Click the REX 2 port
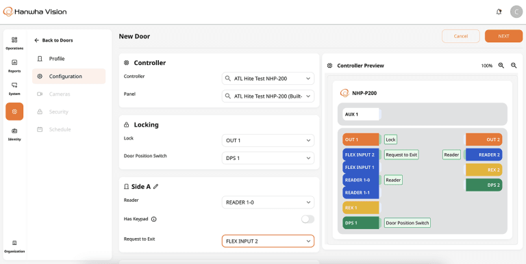Image resolution: width=526 pixels, height=264 pixels. pos(484,170)
